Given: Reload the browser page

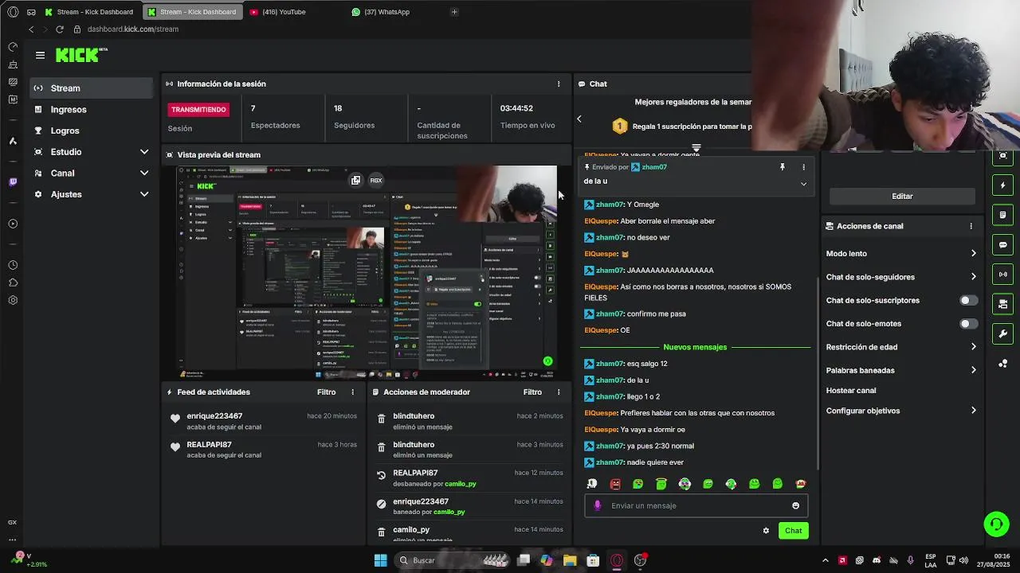Looking at the screenshot, I should coord(59,29).
